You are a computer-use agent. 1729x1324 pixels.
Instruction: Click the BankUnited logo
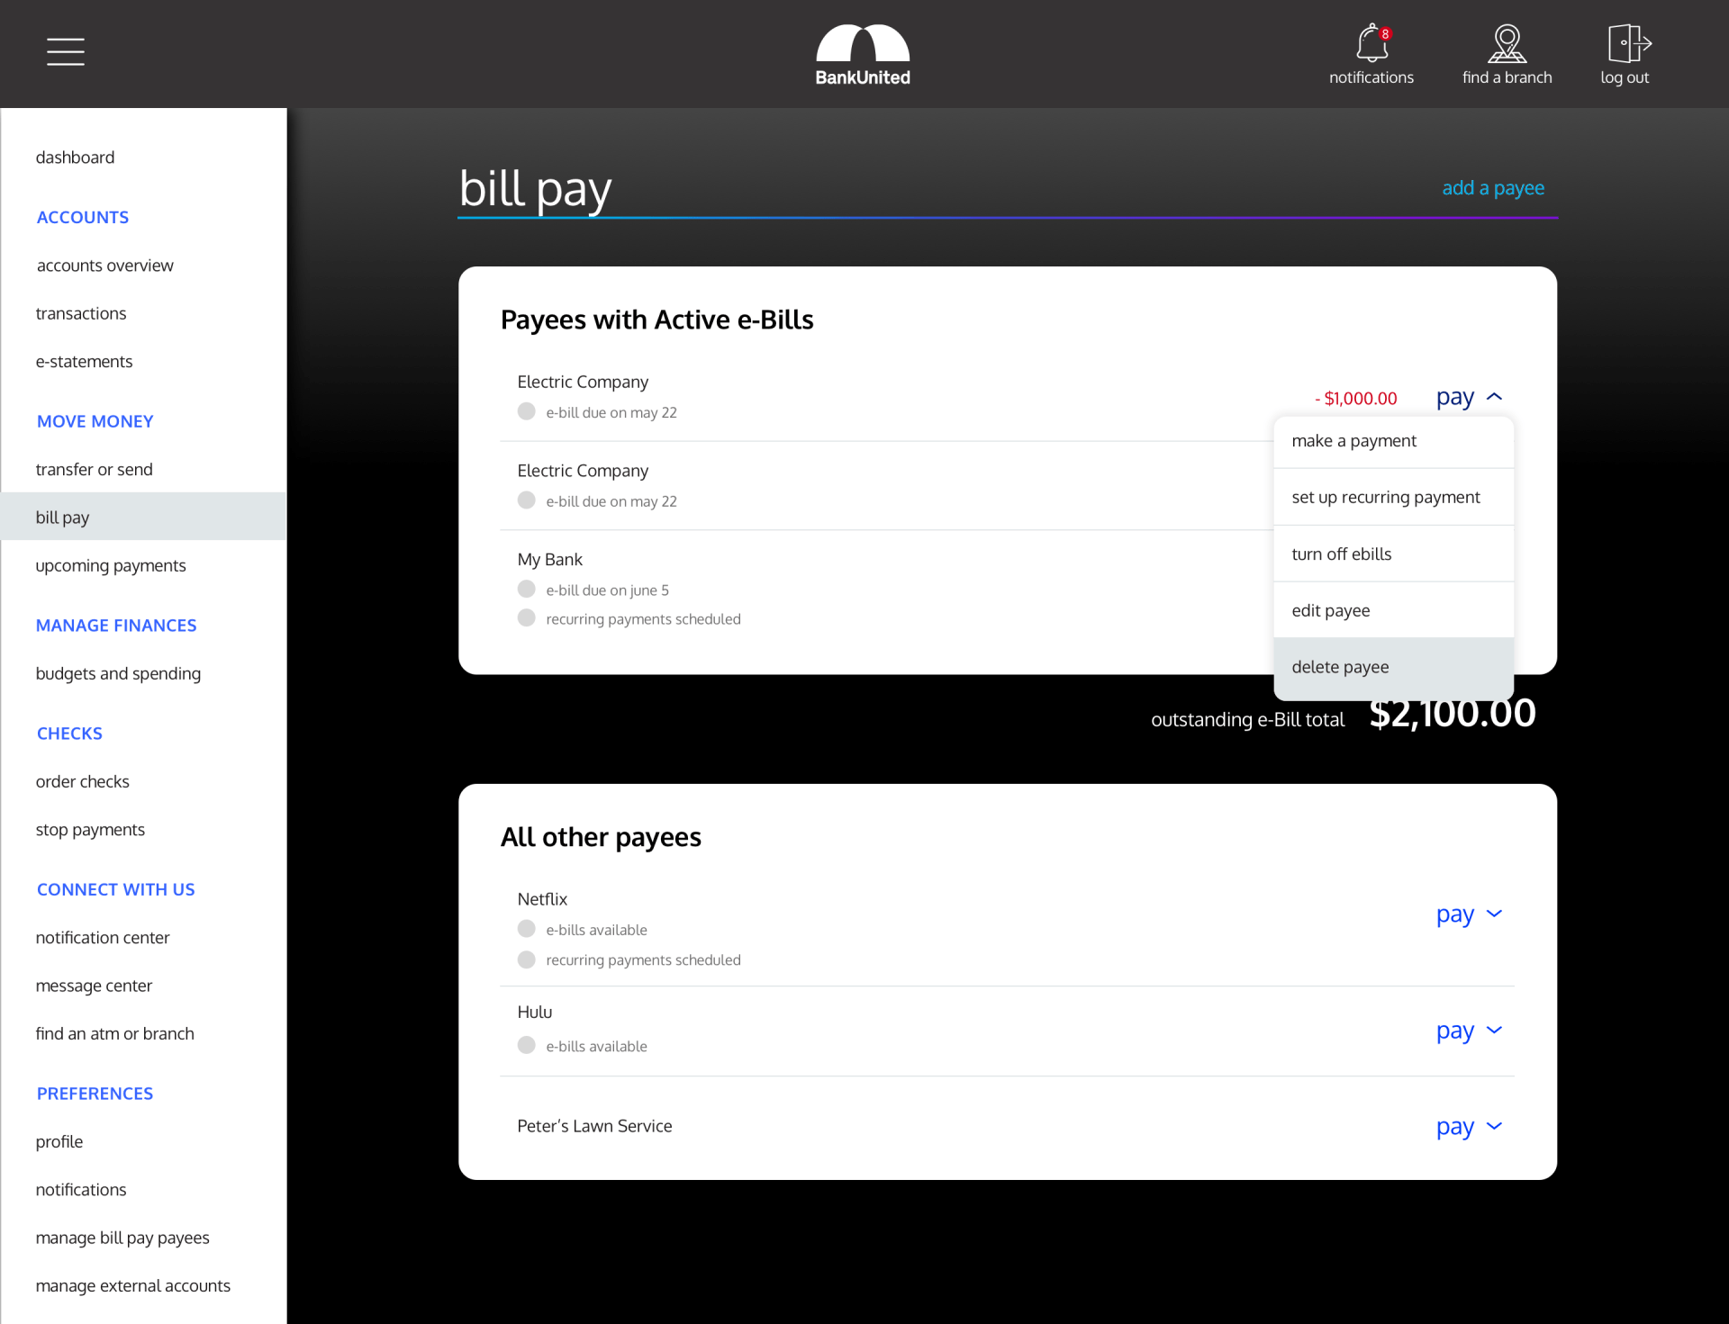pyautogui.click(x=863, y=54)
